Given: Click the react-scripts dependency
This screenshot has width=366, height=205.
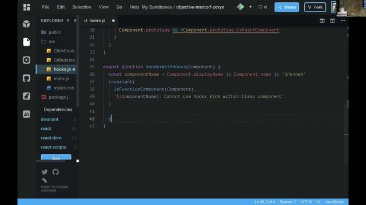Looking at the screenshot, I should [53, 147].
